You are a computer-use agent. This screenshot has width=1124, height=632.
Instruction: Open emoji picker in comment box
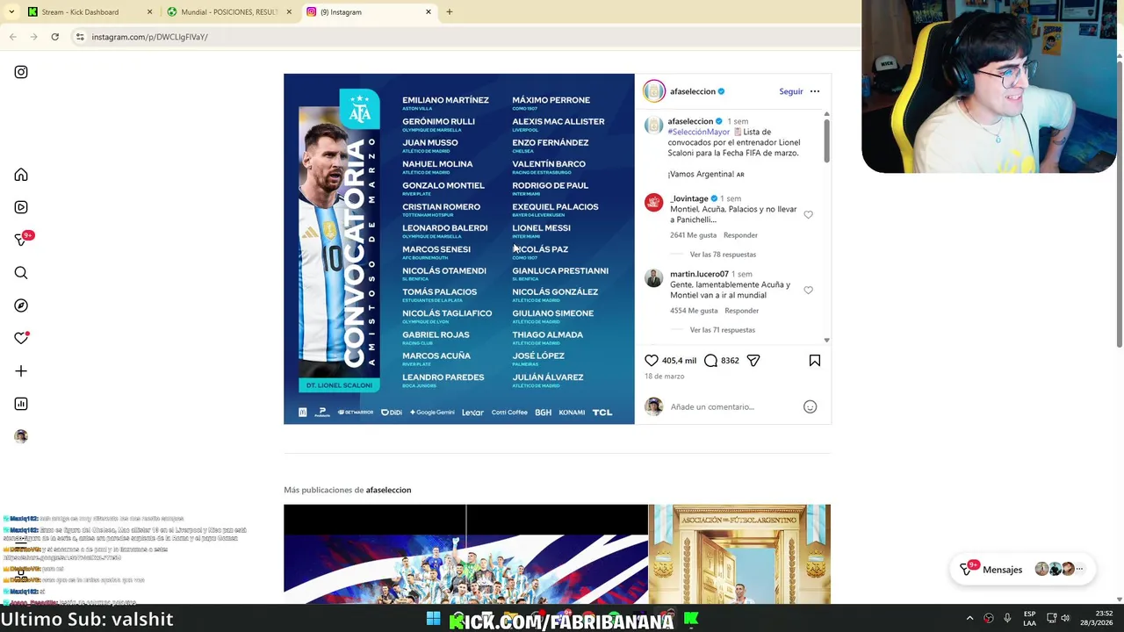click(x=811, y=406)
